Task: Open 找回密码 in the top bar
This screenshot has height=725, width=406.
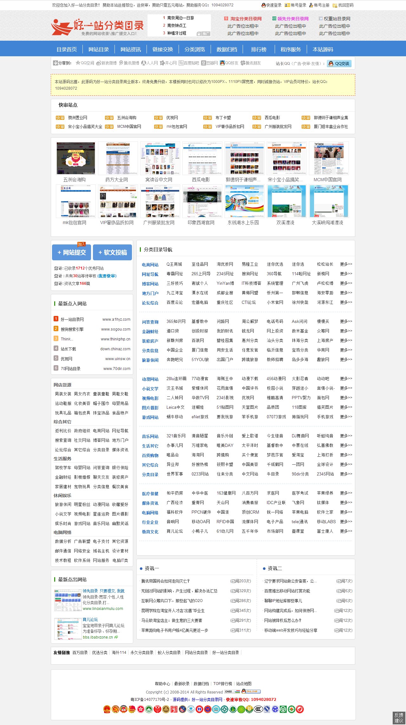Action: (x=343, y=5)
